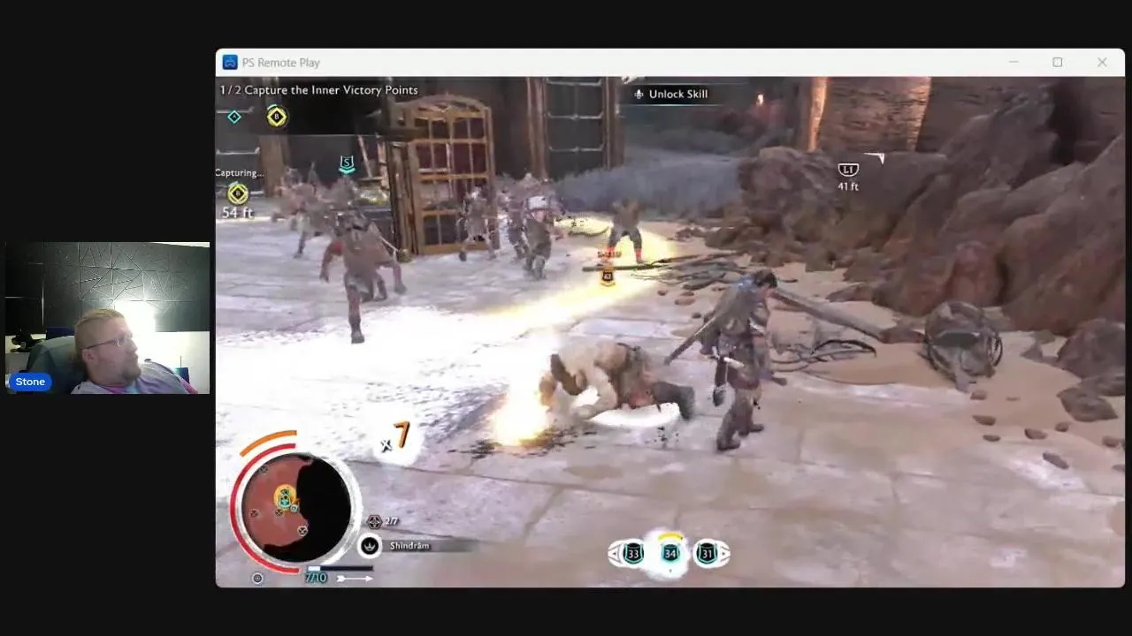
Task: Click the PS Remote Play app icon
Action: pos(229,63)
